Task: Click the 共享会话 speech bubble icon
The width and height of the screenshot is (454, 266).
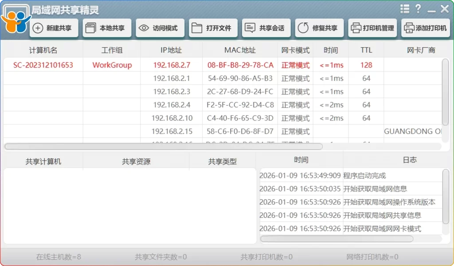Action: [250, 27]
